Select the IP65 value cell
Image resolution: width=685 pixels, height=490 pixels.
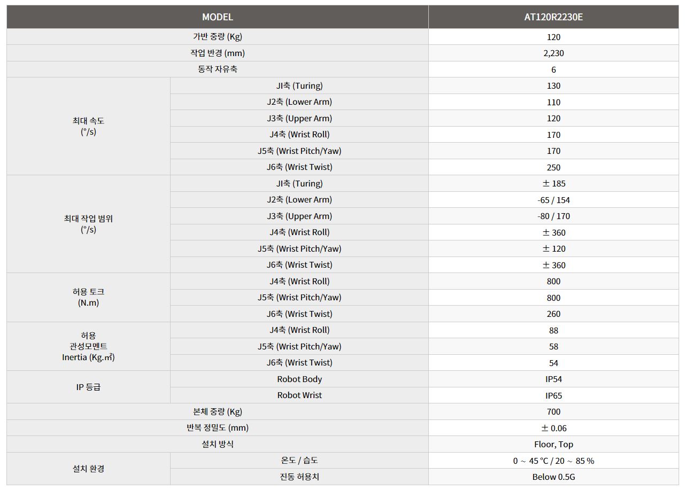pos(553,395)
